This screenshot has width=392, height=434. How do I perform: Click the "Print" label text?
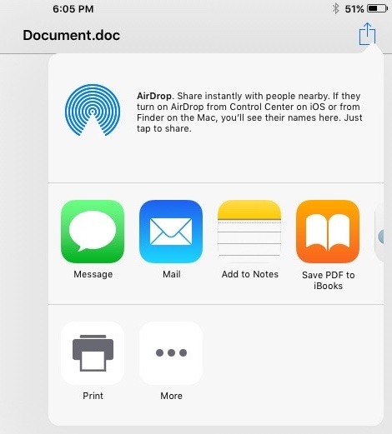click(93, 396)
